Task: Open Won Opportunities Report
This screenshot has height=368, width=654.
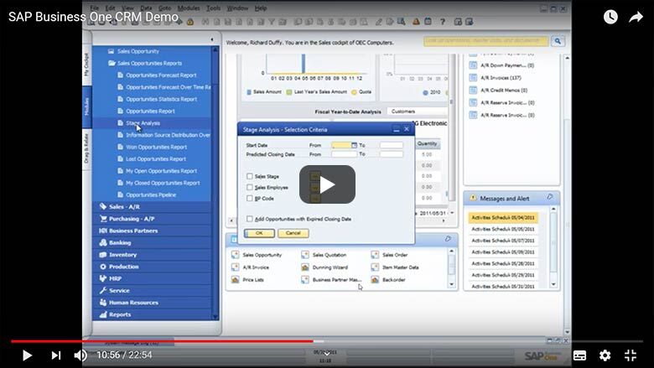Action: coord(157,148)
